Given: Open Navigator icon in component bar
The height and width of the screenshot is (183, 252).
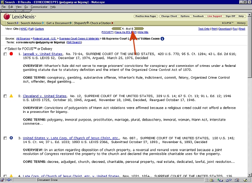Looking at the screenshot, I should click(211, 180).
